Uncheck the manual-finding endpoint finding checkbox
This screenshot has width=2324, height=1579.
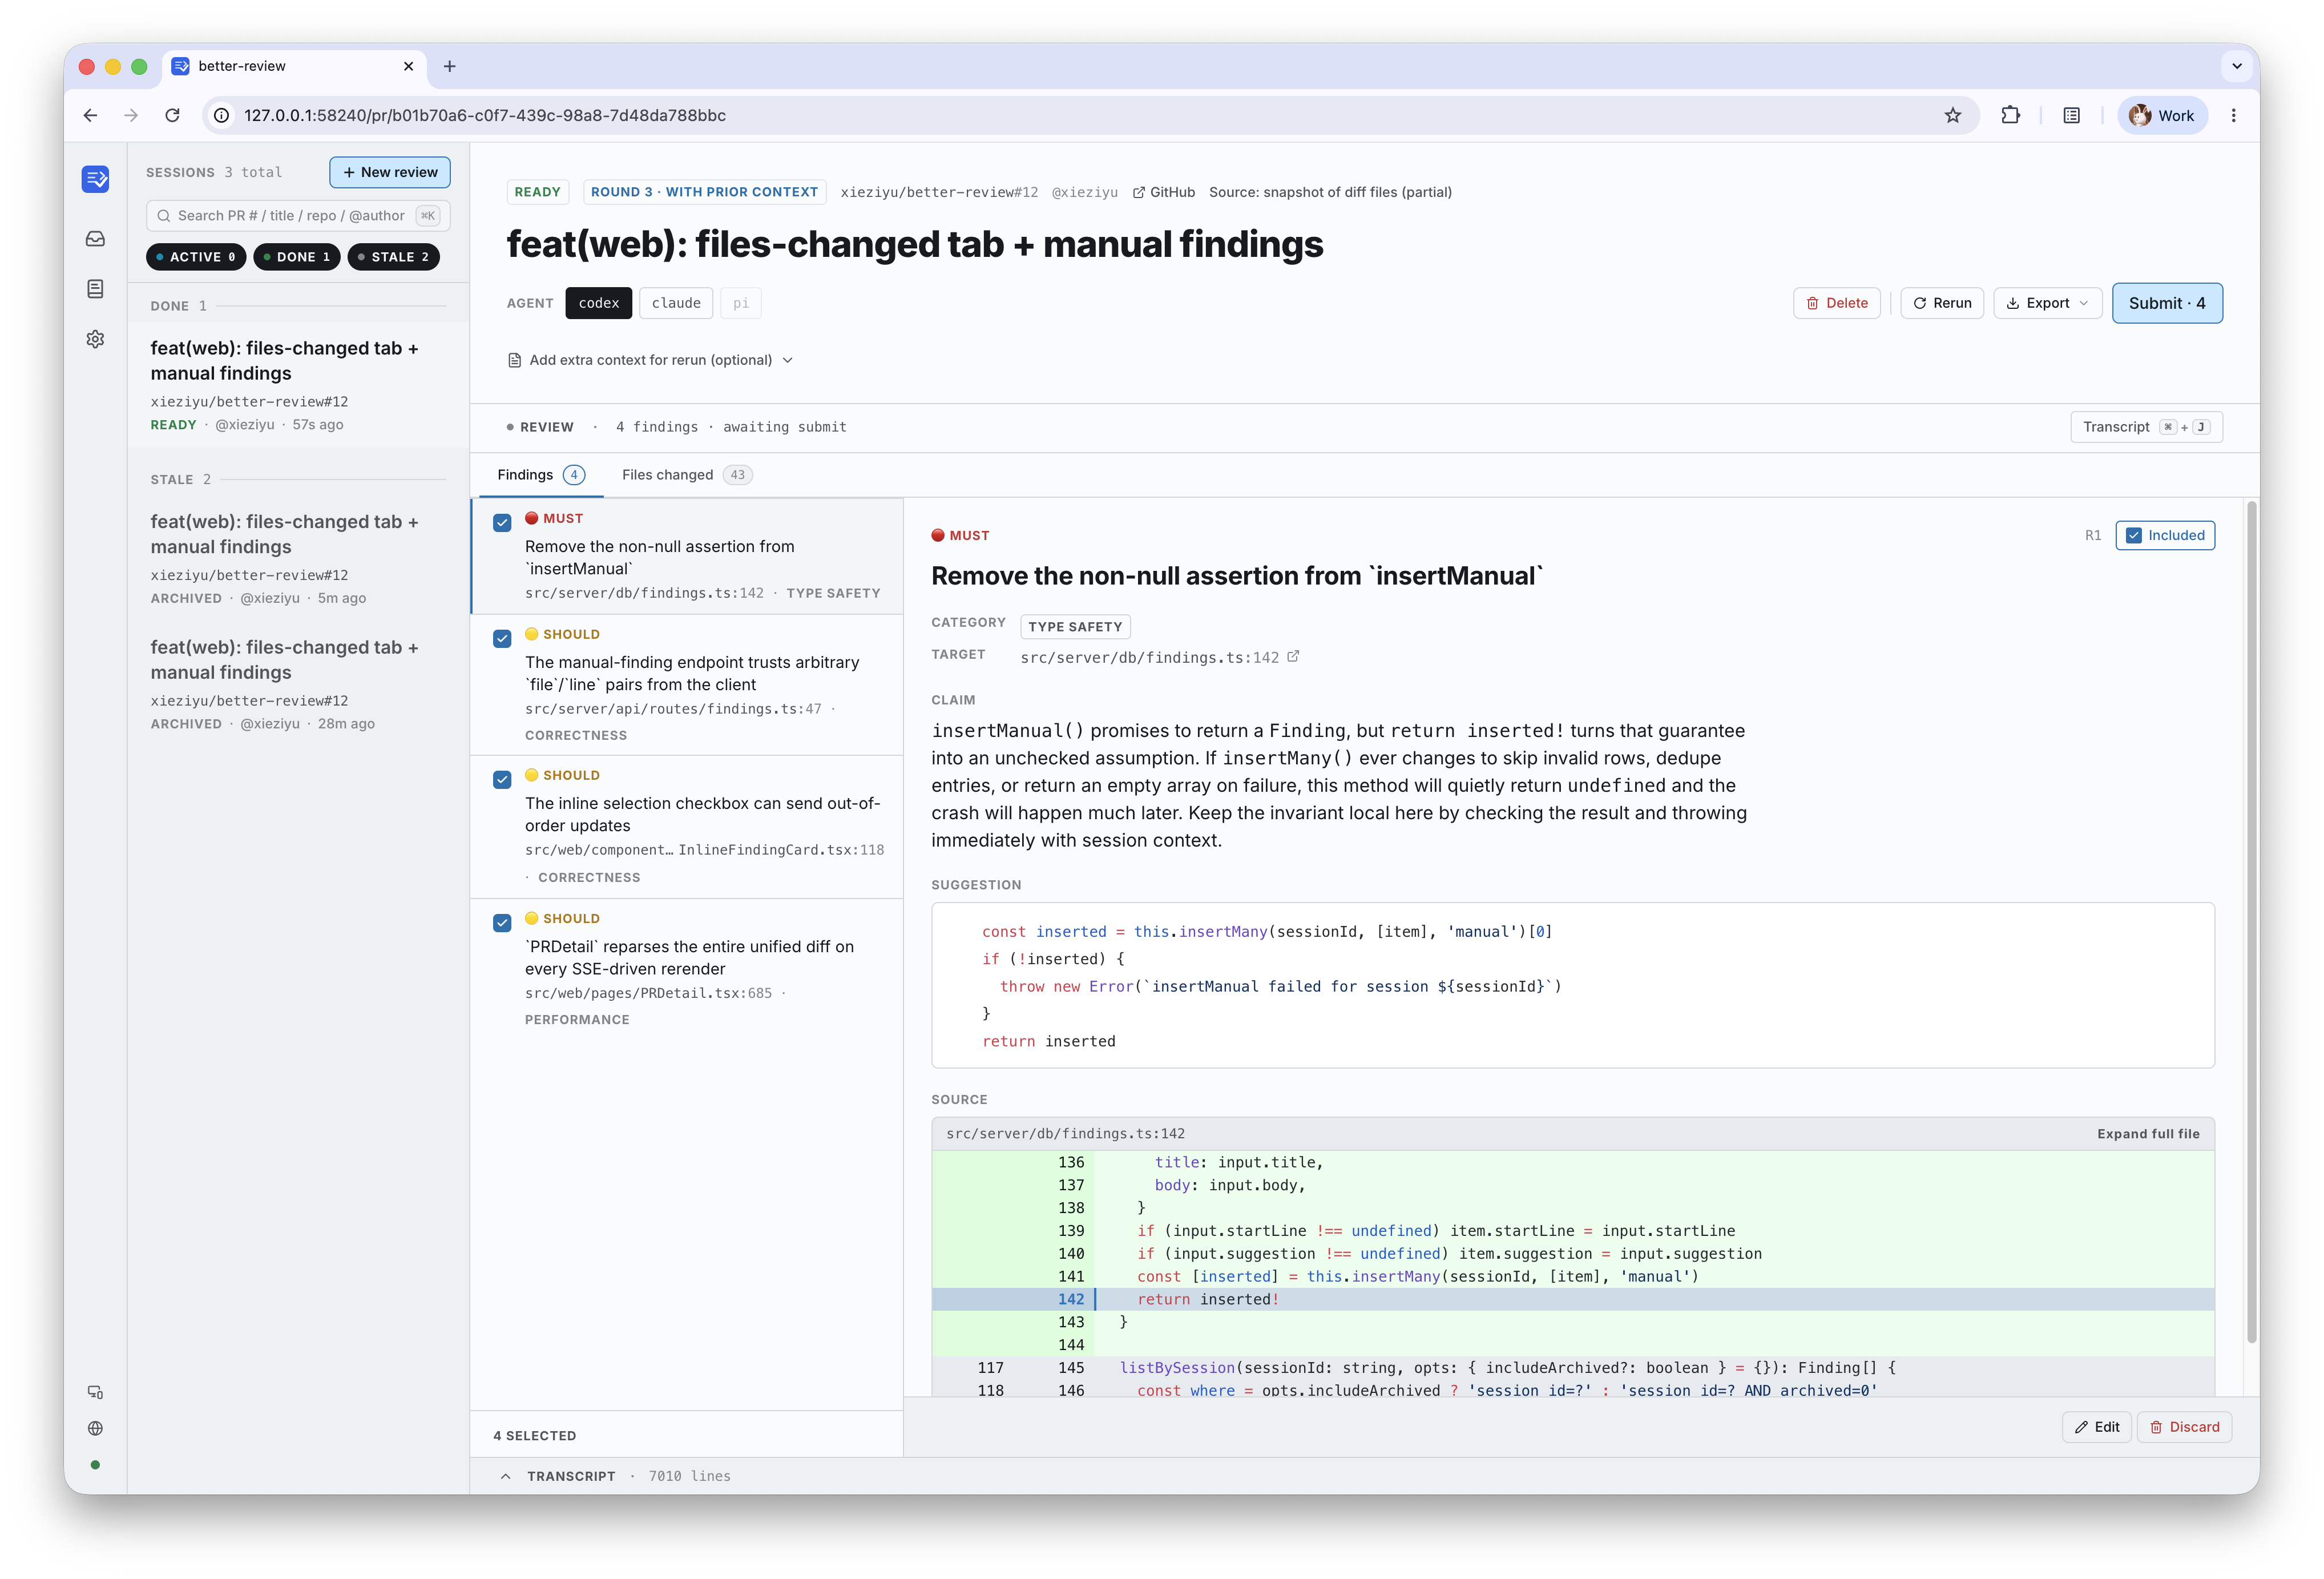502,638
